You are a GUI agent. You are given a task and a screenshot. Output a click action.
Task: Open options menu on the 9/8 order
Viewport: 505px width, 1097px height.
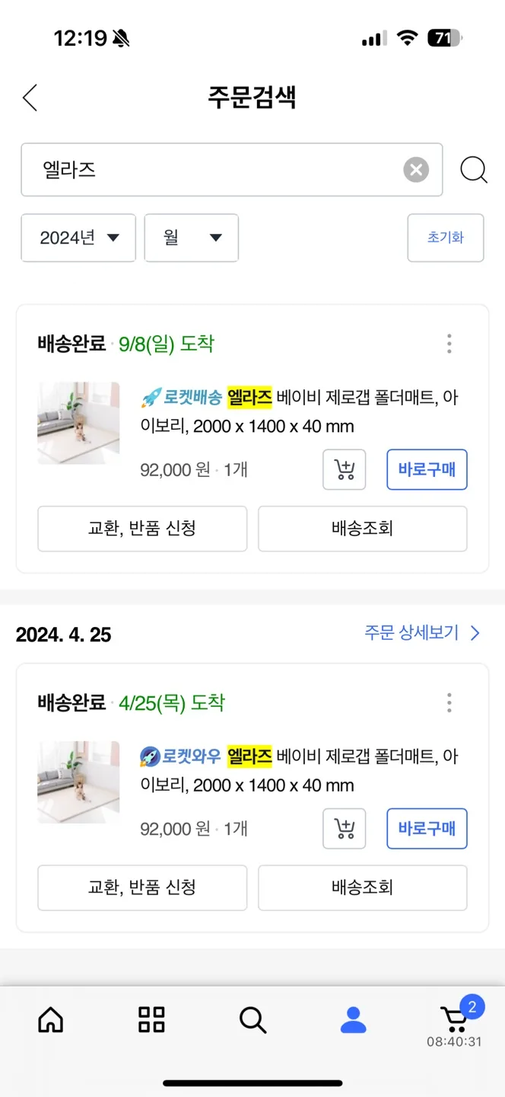point(449,344)
